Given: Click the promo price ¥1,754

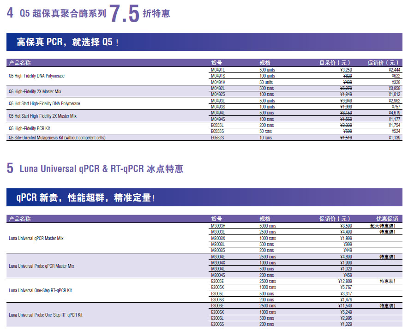Looking at the screenshot, I should [395, 126].
